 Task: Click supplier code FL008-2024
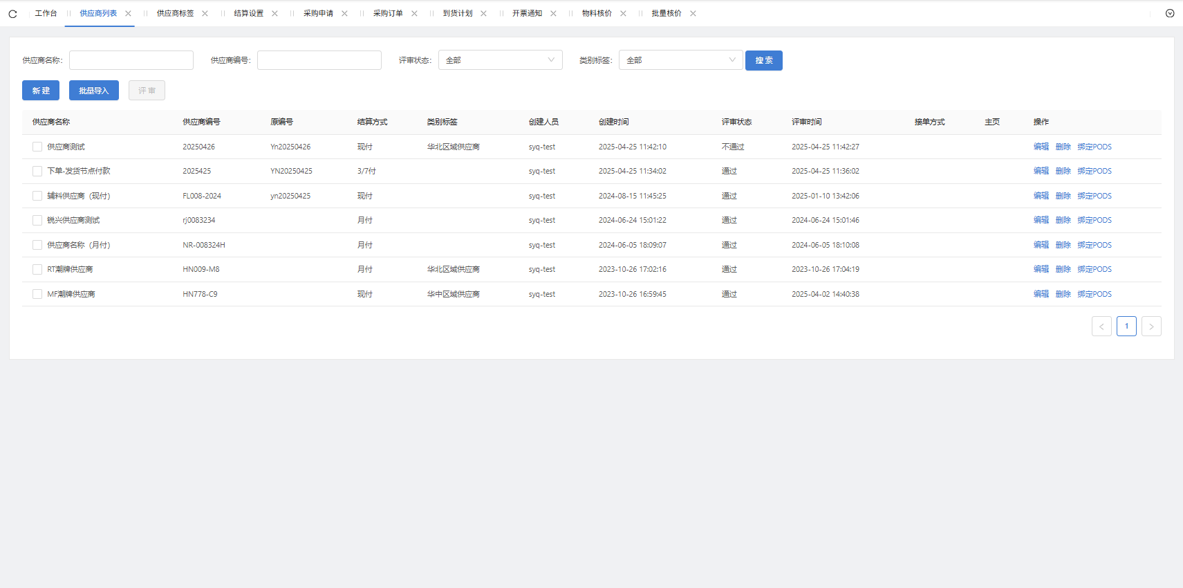coord(202,196)
